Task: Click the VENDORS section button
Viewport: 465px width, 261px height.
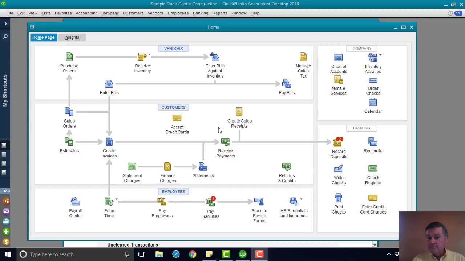Action: (x=173, y=49)
